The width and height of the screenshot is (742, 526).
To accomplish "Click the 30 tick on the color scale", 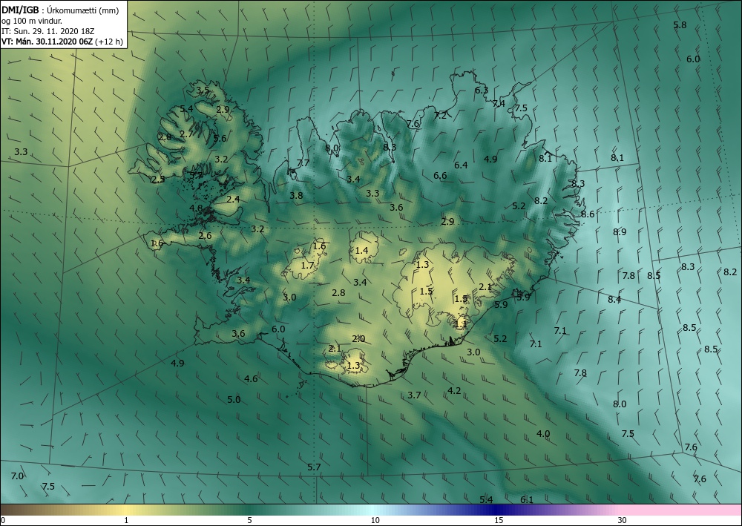I will [x=622, y=521].
